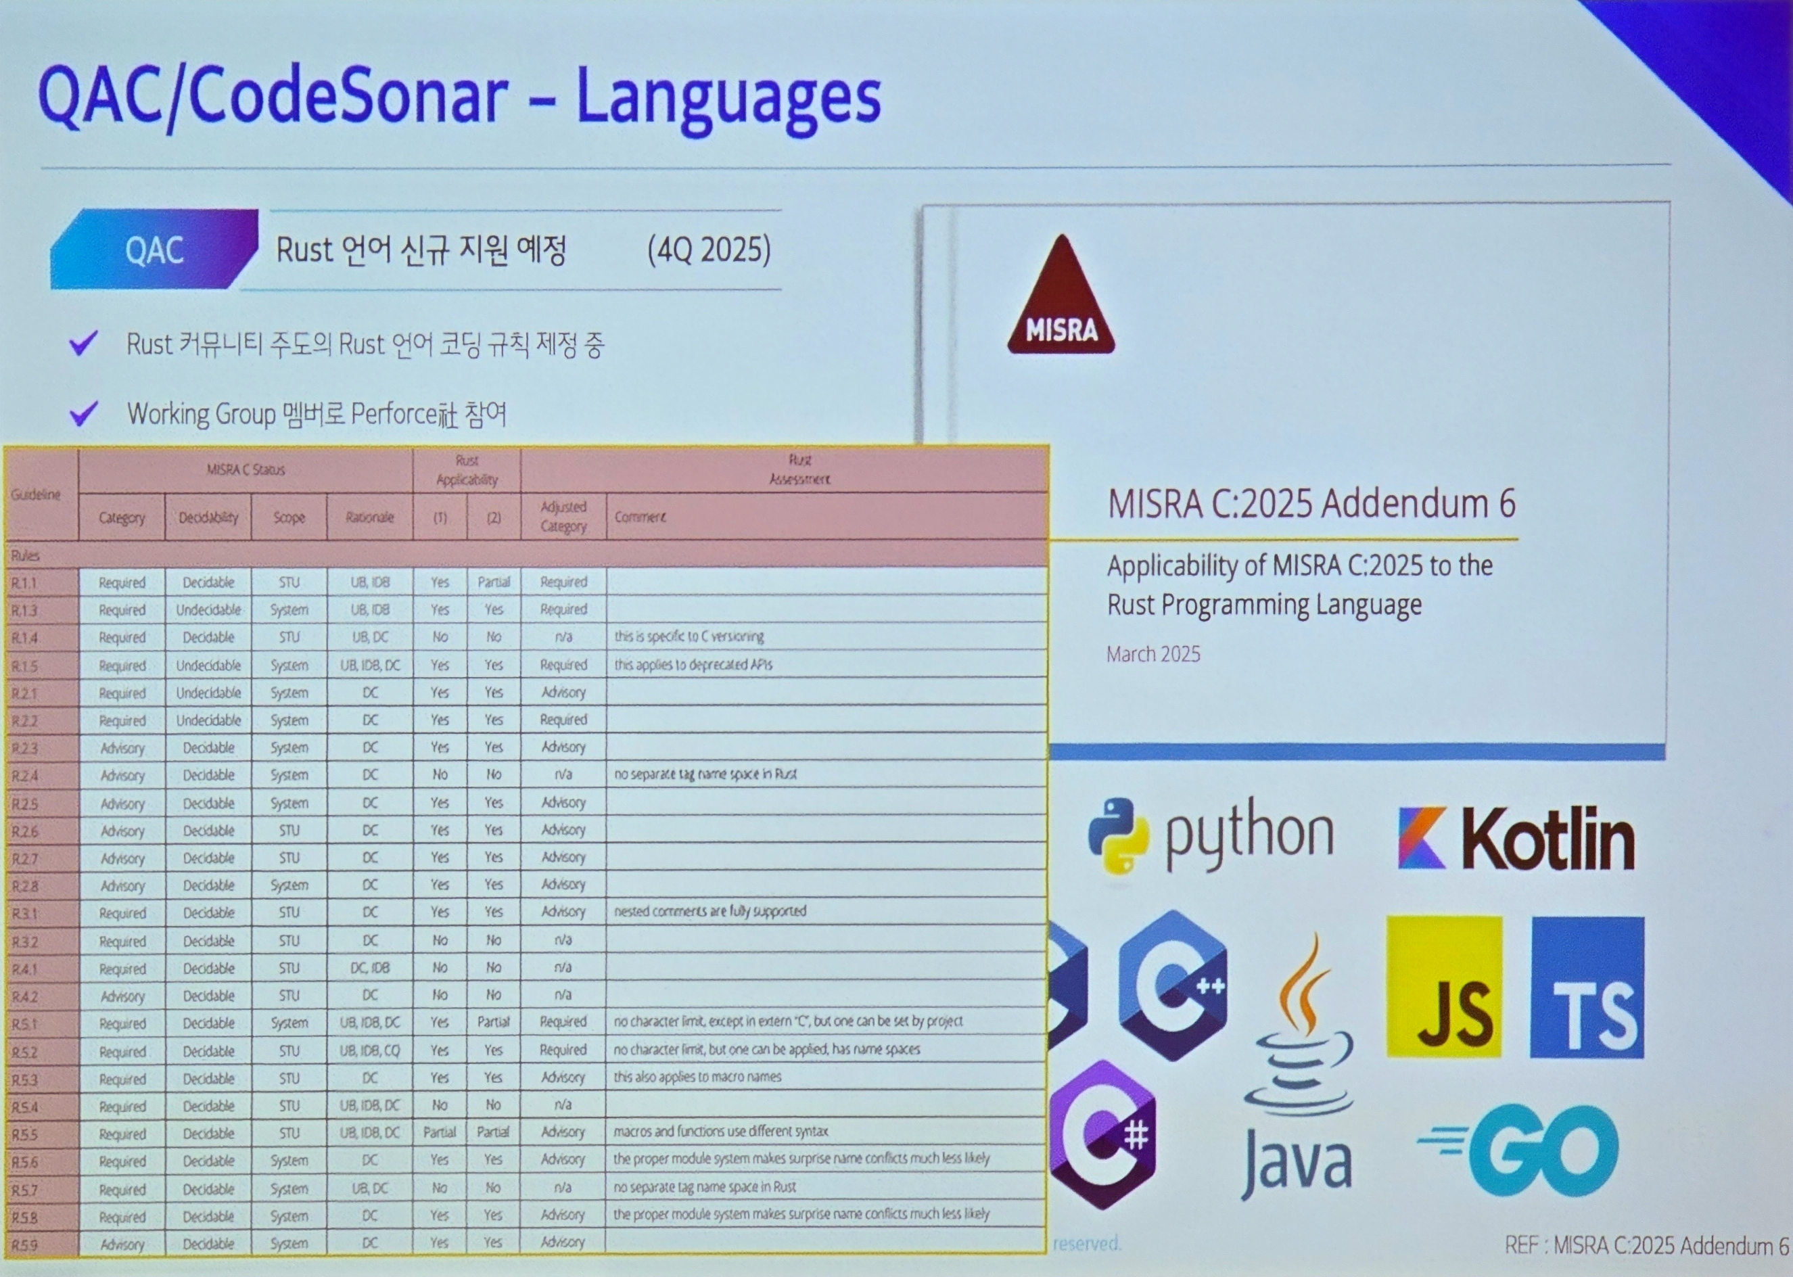Image resolution: width=1793 pixels, height=1277 pixels.
Task: Select the R.1.4 guideline row label
Action: pyautogui.click(x=24, y=638)
